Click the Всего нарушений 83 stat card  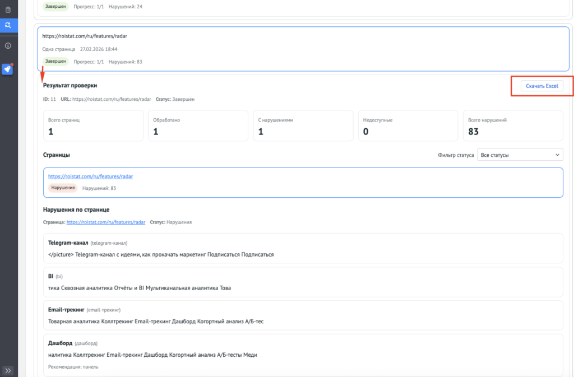point(512,125)
